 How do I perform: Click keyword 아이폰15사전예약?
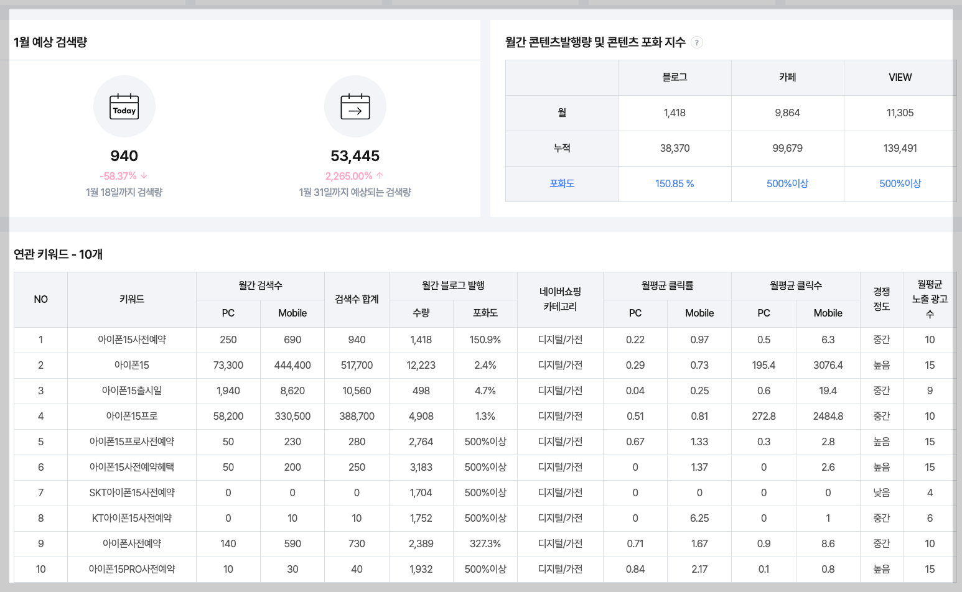[x=132, y=340]
